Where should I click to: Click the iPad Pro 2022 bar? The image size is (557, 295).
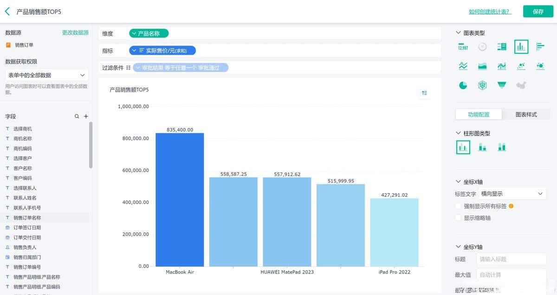(x=395, y=232)
